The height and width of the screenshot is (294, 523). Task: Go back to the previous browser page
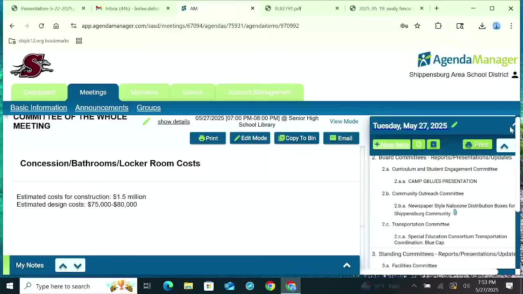(12, 26)
